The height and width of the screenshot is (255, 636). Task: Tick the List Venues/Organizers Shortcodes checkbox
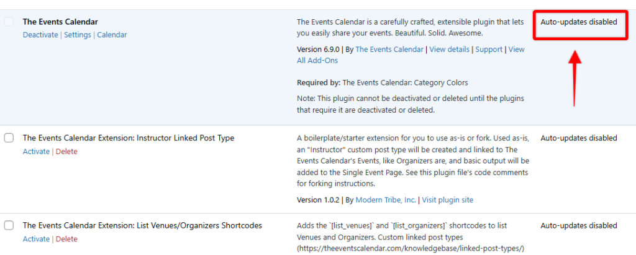(9, 226)
